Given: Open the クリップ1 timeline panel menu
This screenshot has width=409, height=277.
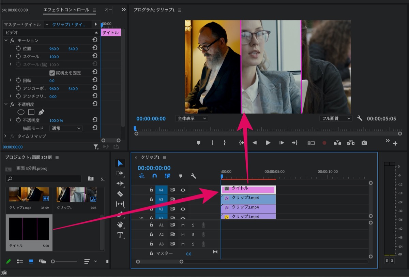Looking at the screenshot, I should coord(165,157).
